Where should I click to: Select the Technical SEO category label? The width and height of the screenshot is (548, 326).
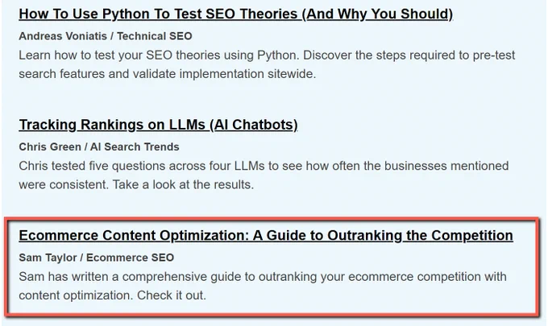(155, 36)
